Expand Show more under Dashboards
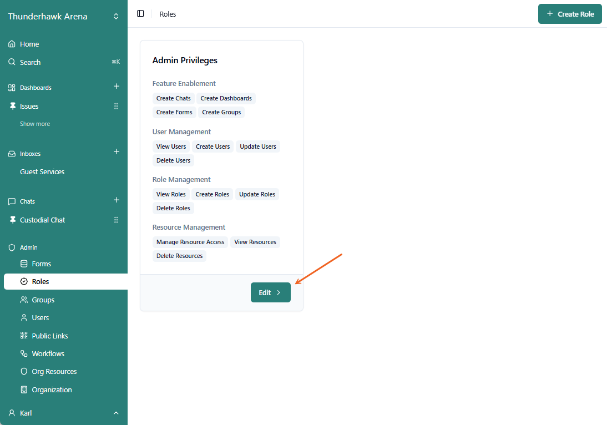Screen dimensions: 607x425 coord(35,124)
